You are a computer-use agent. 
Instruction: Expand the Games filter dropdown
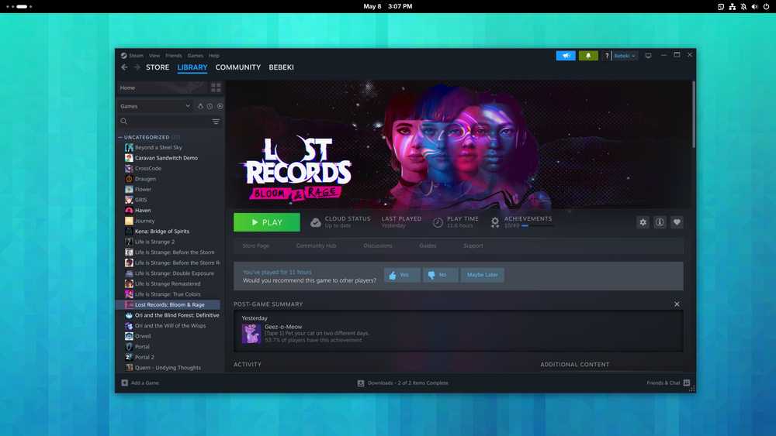[x=155, y=106]
